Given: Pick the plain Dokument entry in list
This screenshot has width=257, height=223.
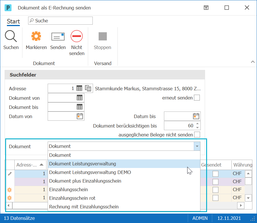Looking at the screenshot, I should pos(124,155).
